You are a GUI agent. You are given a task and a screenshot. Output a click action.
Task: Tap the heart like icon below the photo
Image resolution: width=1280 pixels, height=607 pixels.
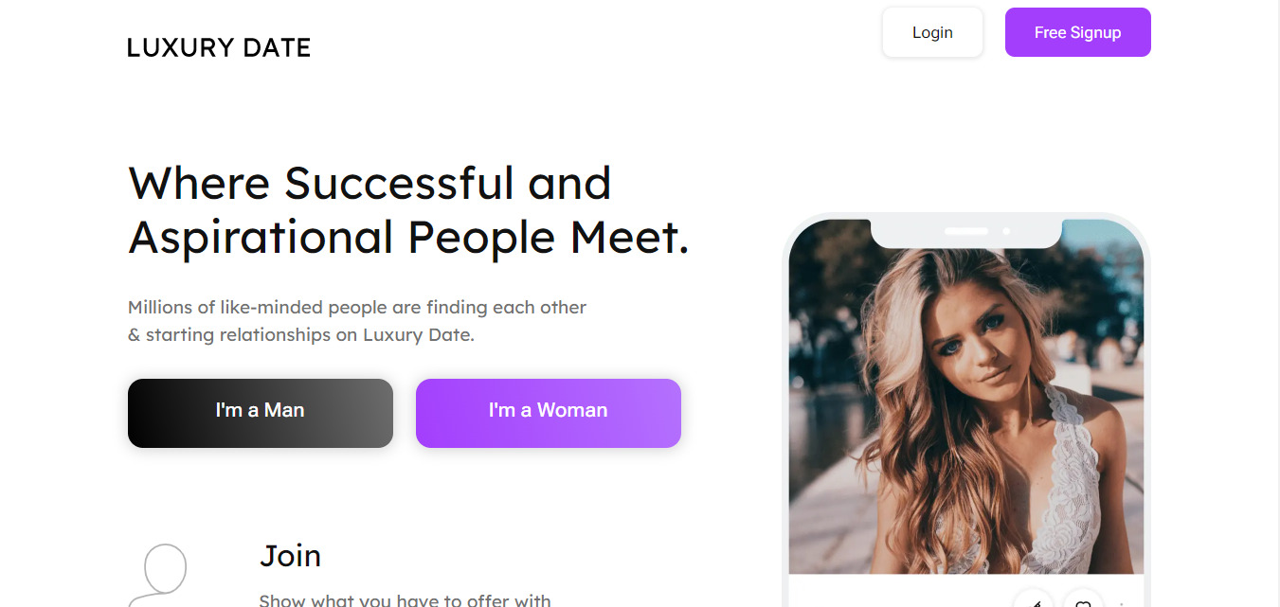tap(1083, 600)
